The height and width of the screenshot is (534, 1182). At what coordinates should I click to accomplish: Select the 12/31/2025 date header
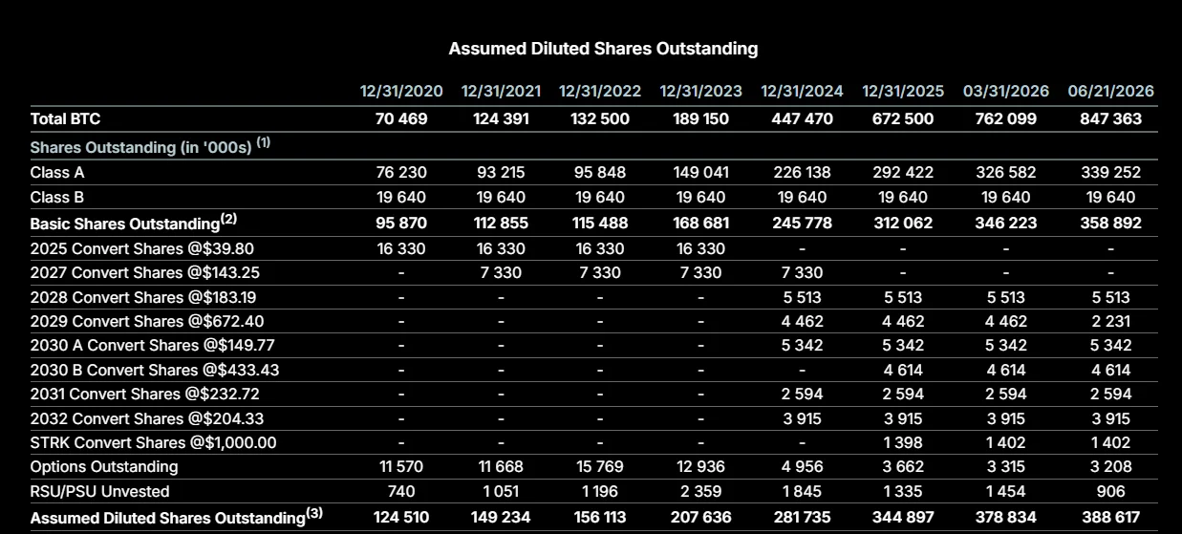(x=903, y=92)
